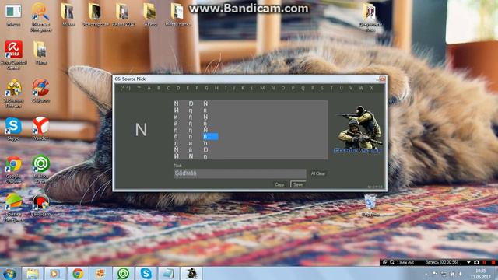Open Avira Control Center desktop shortcut
This screenshot has height=280, width=498.
tap(13, 55)
